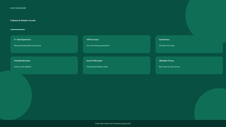
Task: Click "Best value for your money" text
Action: point(169,67)
